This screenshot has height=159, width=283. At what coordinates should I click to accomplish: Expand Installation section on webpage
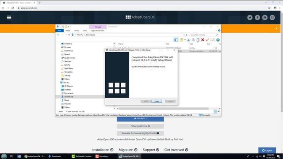[103, 150]
